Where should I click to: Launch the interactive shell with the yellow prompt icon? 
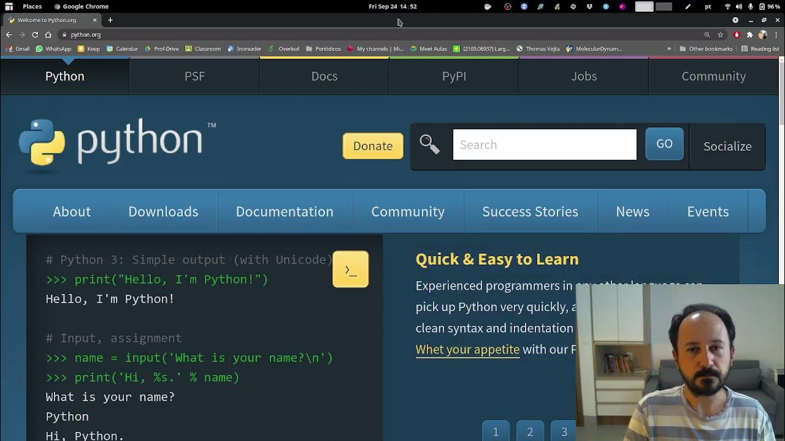tap(350, 269)
